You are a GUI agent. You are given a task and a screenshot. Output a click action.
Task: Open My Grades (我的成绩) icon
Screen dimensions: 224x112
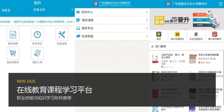[x=13, y=34]
